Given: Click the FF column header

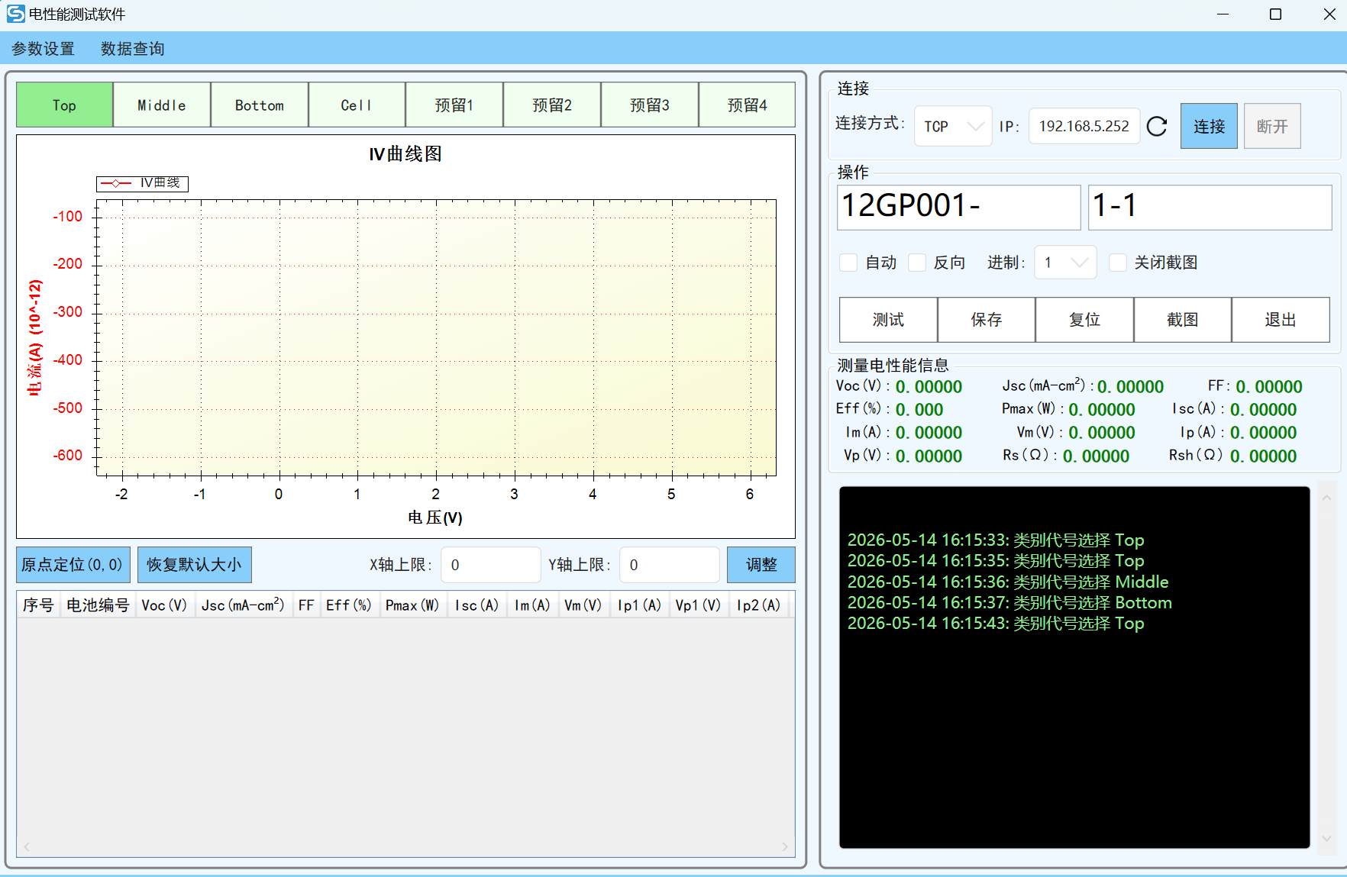Looking at the screenshot, I should point(306,605).
